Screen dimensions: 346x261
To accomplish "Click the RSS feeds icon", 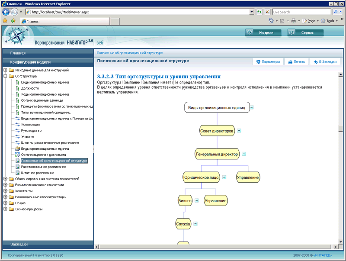I will tap(282, 21).
